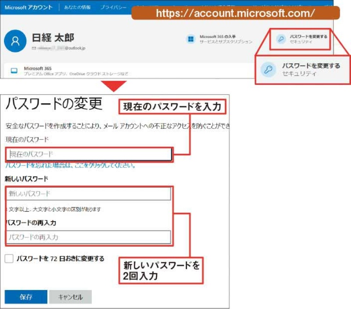The image size is (351, 309).
Task: Click the Microsoft 365 の入手 grid icon
Action: (x=191, y=39)
